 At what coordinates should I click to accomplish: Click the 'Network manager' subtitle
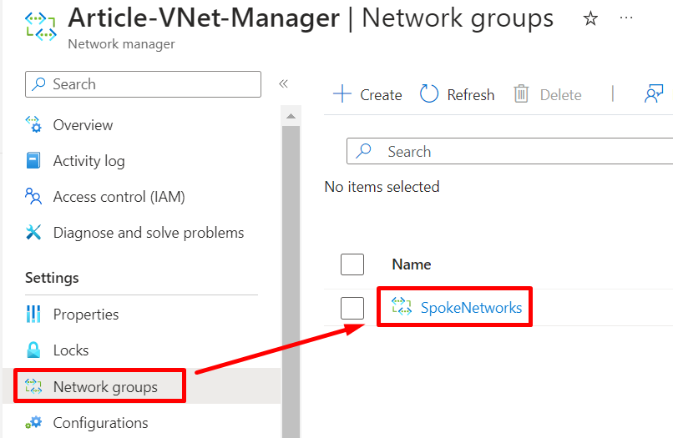pos(121,44)
